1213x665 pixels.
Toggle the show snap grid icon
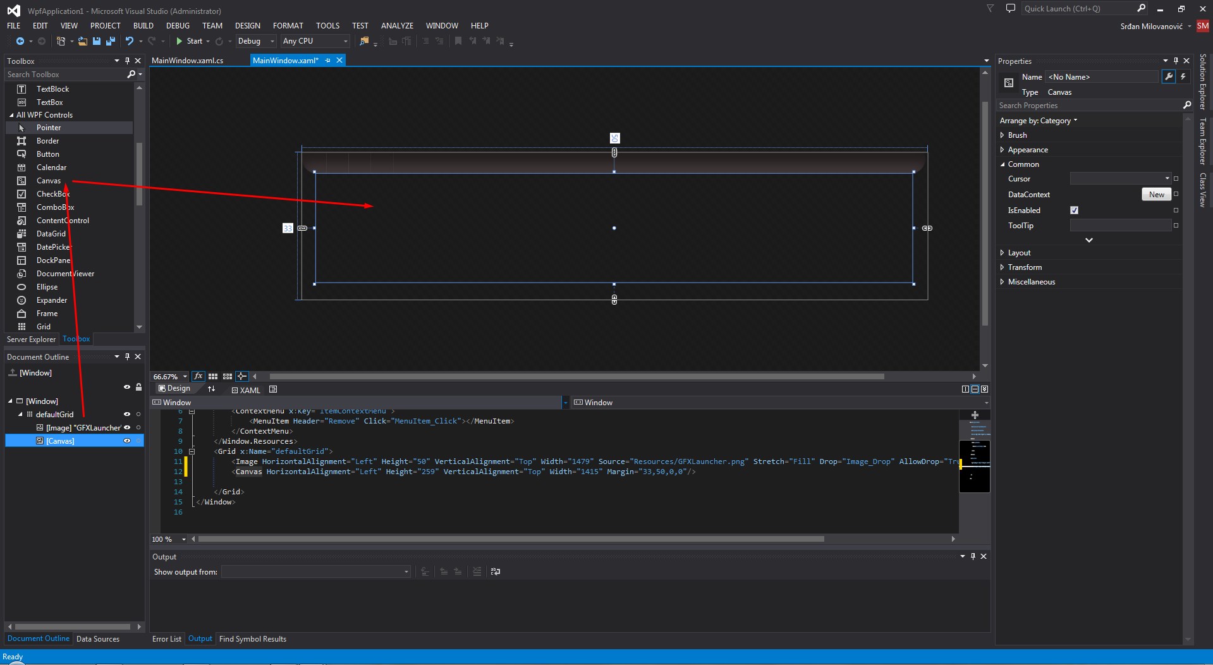pos(213,376)
